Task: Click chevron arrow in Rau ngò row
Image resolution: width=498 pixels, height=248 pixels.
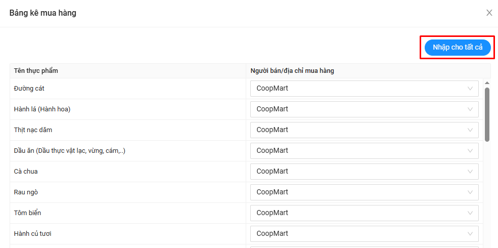Action: [x=470, y=192]
